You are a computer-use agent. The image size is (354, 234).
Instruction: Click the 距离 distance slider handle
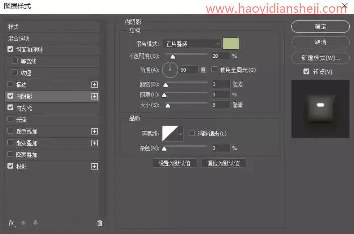pos(166,85)
